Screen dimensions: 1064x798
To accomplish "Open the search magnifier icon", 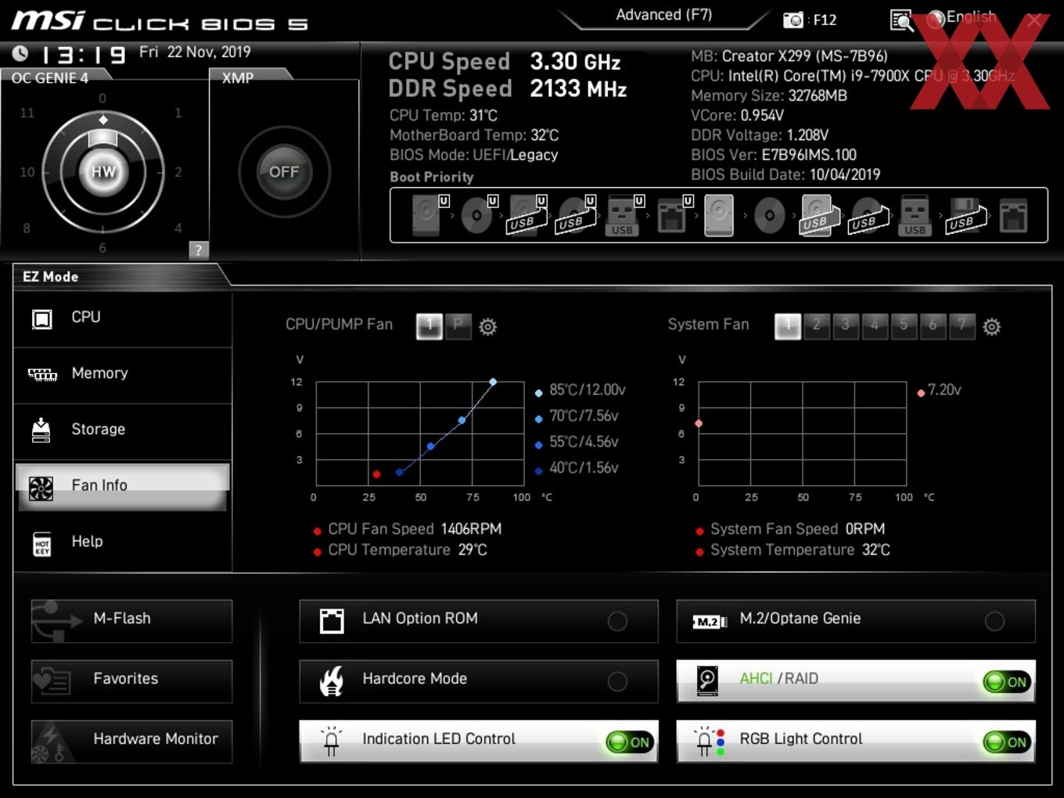I will [902, 20].
